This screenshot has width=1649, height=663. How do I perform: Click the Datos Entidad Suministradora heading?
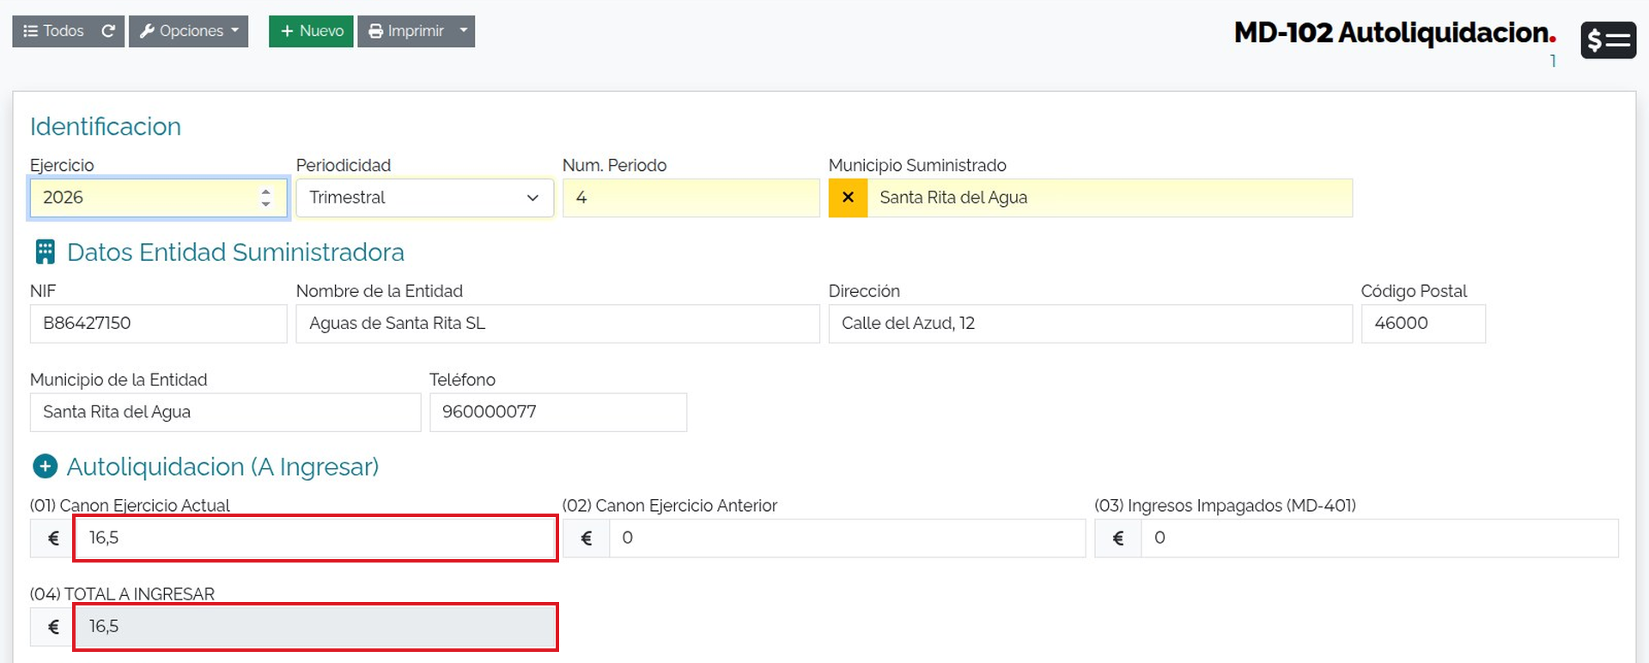(235, 252)
